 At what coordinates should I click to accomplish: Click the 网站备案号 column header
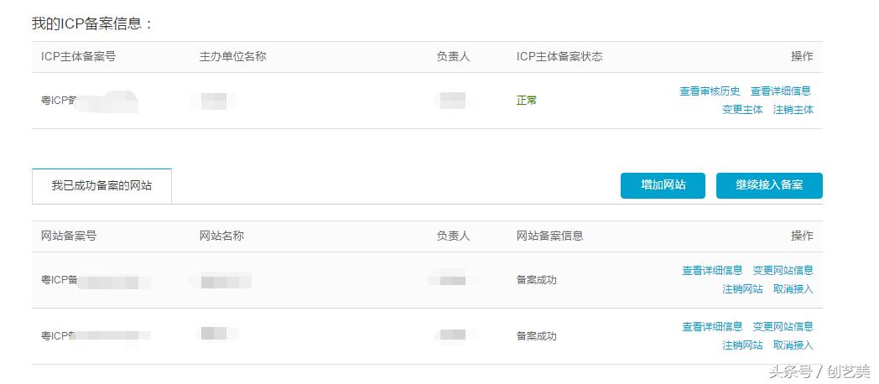click(69, 236)
